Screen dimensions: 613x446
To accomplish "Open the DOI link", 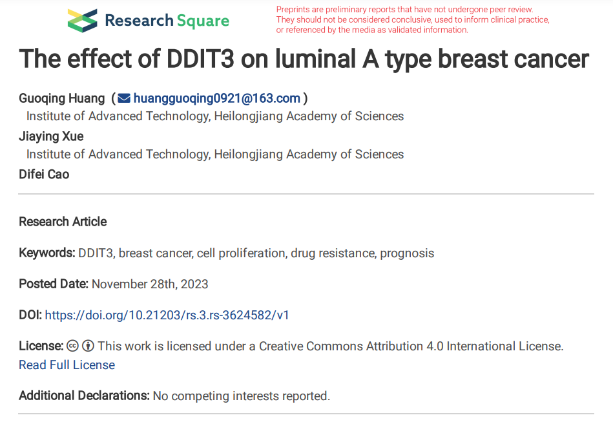I will tap(167, 315).
